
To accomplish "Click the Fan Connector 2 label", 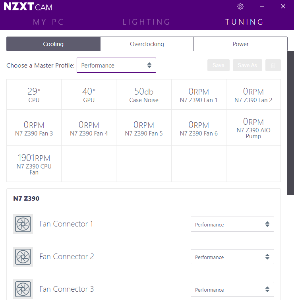I will click(x=67, y=256).
